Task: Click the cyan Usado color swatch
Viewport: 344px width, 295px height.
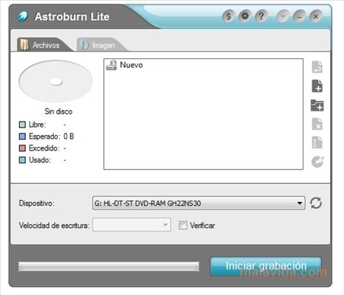Action: tap(22, 160)
